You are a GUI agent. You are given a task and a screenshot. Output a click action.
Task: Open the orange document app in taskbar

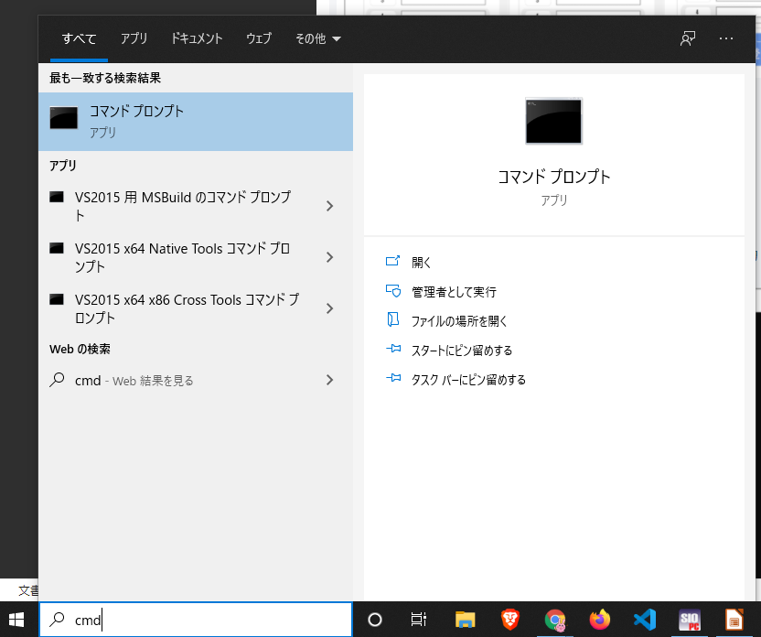734,620
